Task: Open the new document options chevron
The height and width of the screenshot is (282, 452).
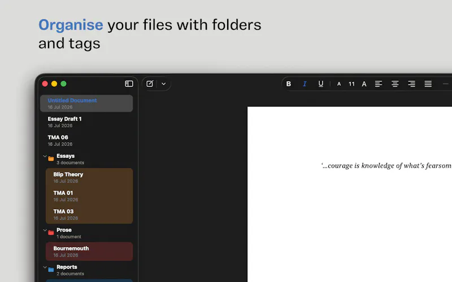Action: (x=163, y=83)
